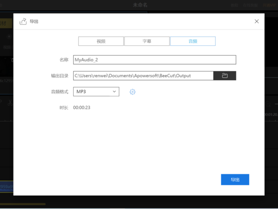
Task: Open the 字幕 export tab
Action: click(x=146, y=41)
